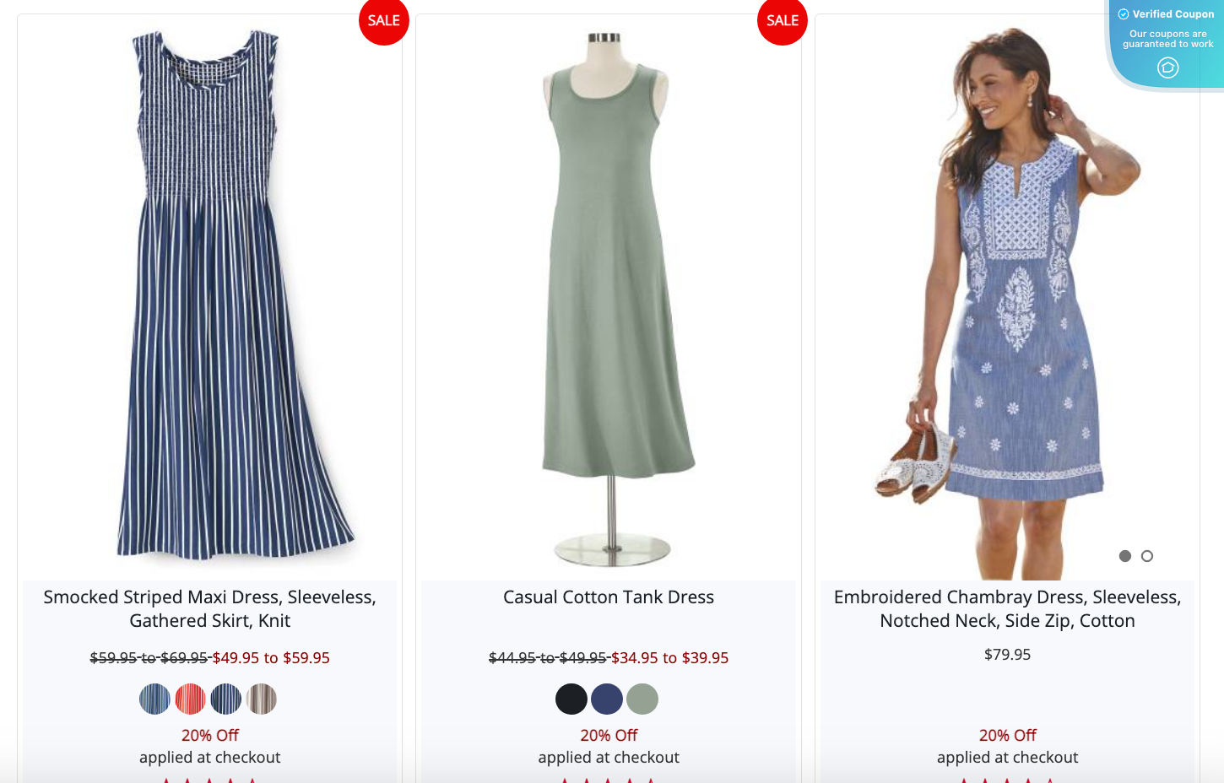Select the taupe striped swatch for the maxi dress

[263, 699]
